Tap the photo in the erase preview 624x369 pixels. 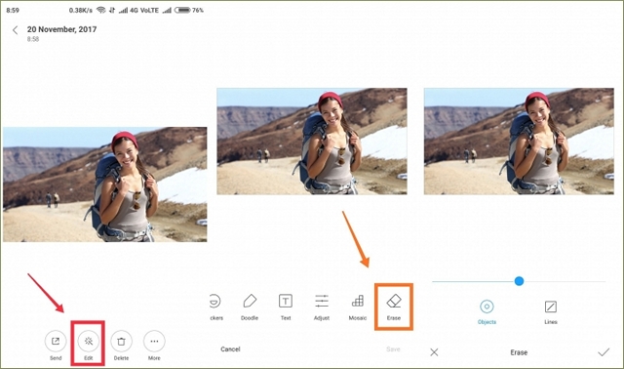click(x=519, y=142)
